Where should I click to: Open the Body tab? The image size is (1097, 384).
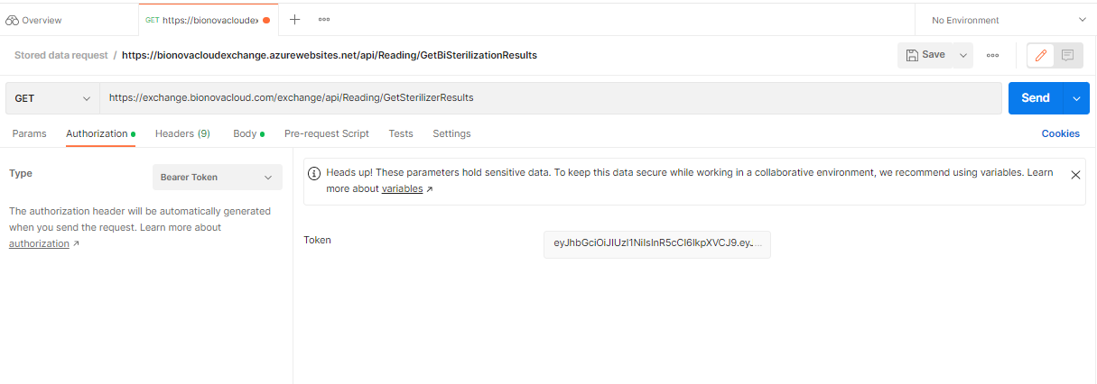248,133
